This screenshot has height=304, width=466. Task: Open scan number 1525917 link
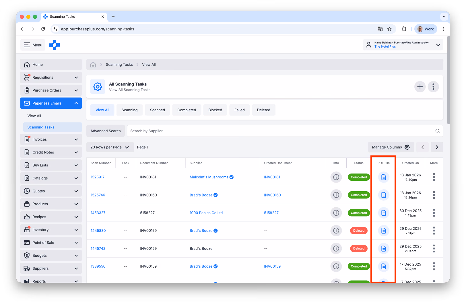[98, 177]
